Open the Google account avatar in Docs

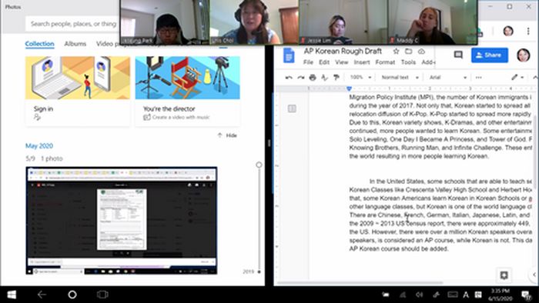pos(523,55)
